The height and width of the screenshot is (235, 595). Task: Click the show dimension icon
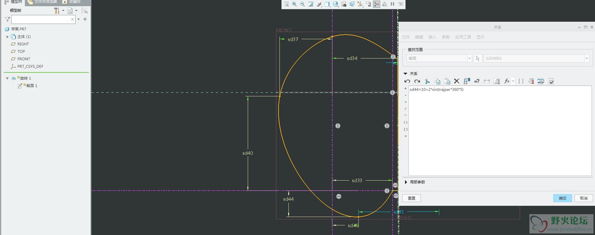pyautogui.click(x=487, y=81)
